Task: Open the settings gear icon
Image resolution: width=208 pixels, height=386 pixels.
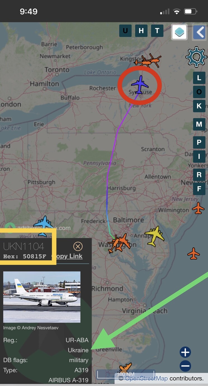Action: [196, 57]
